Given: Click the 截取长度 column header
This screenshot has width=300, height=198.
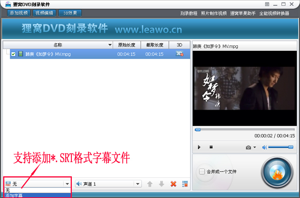Looking at the screenshot, I should point(155,45).
